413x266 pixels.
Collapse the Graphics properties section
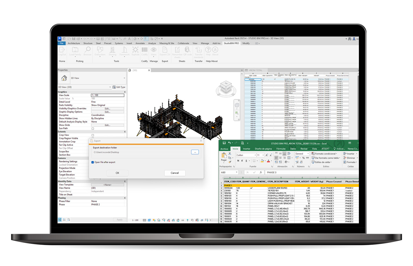(125, 92)
